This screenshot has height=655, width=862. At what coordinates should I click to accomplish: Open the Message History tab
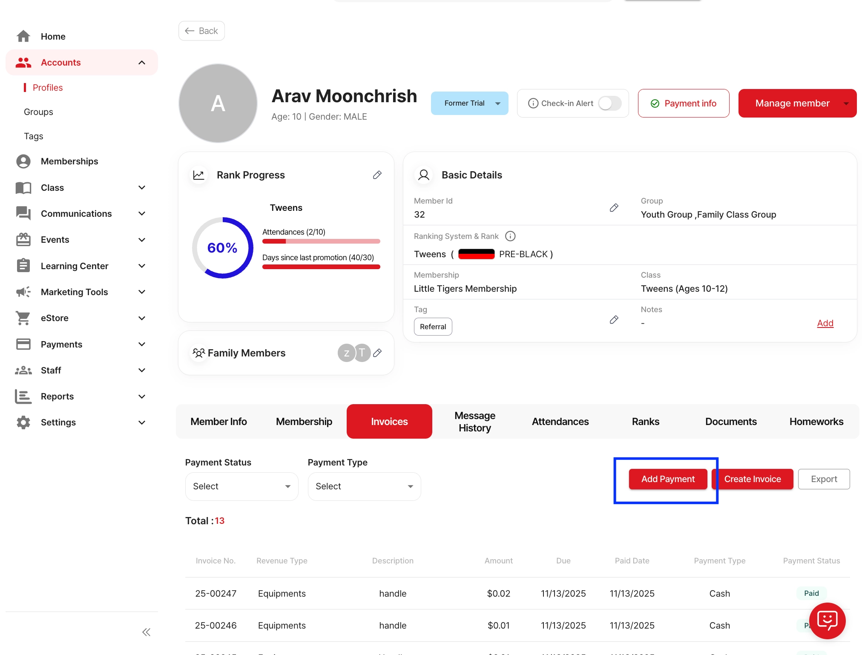click(474, 422)
